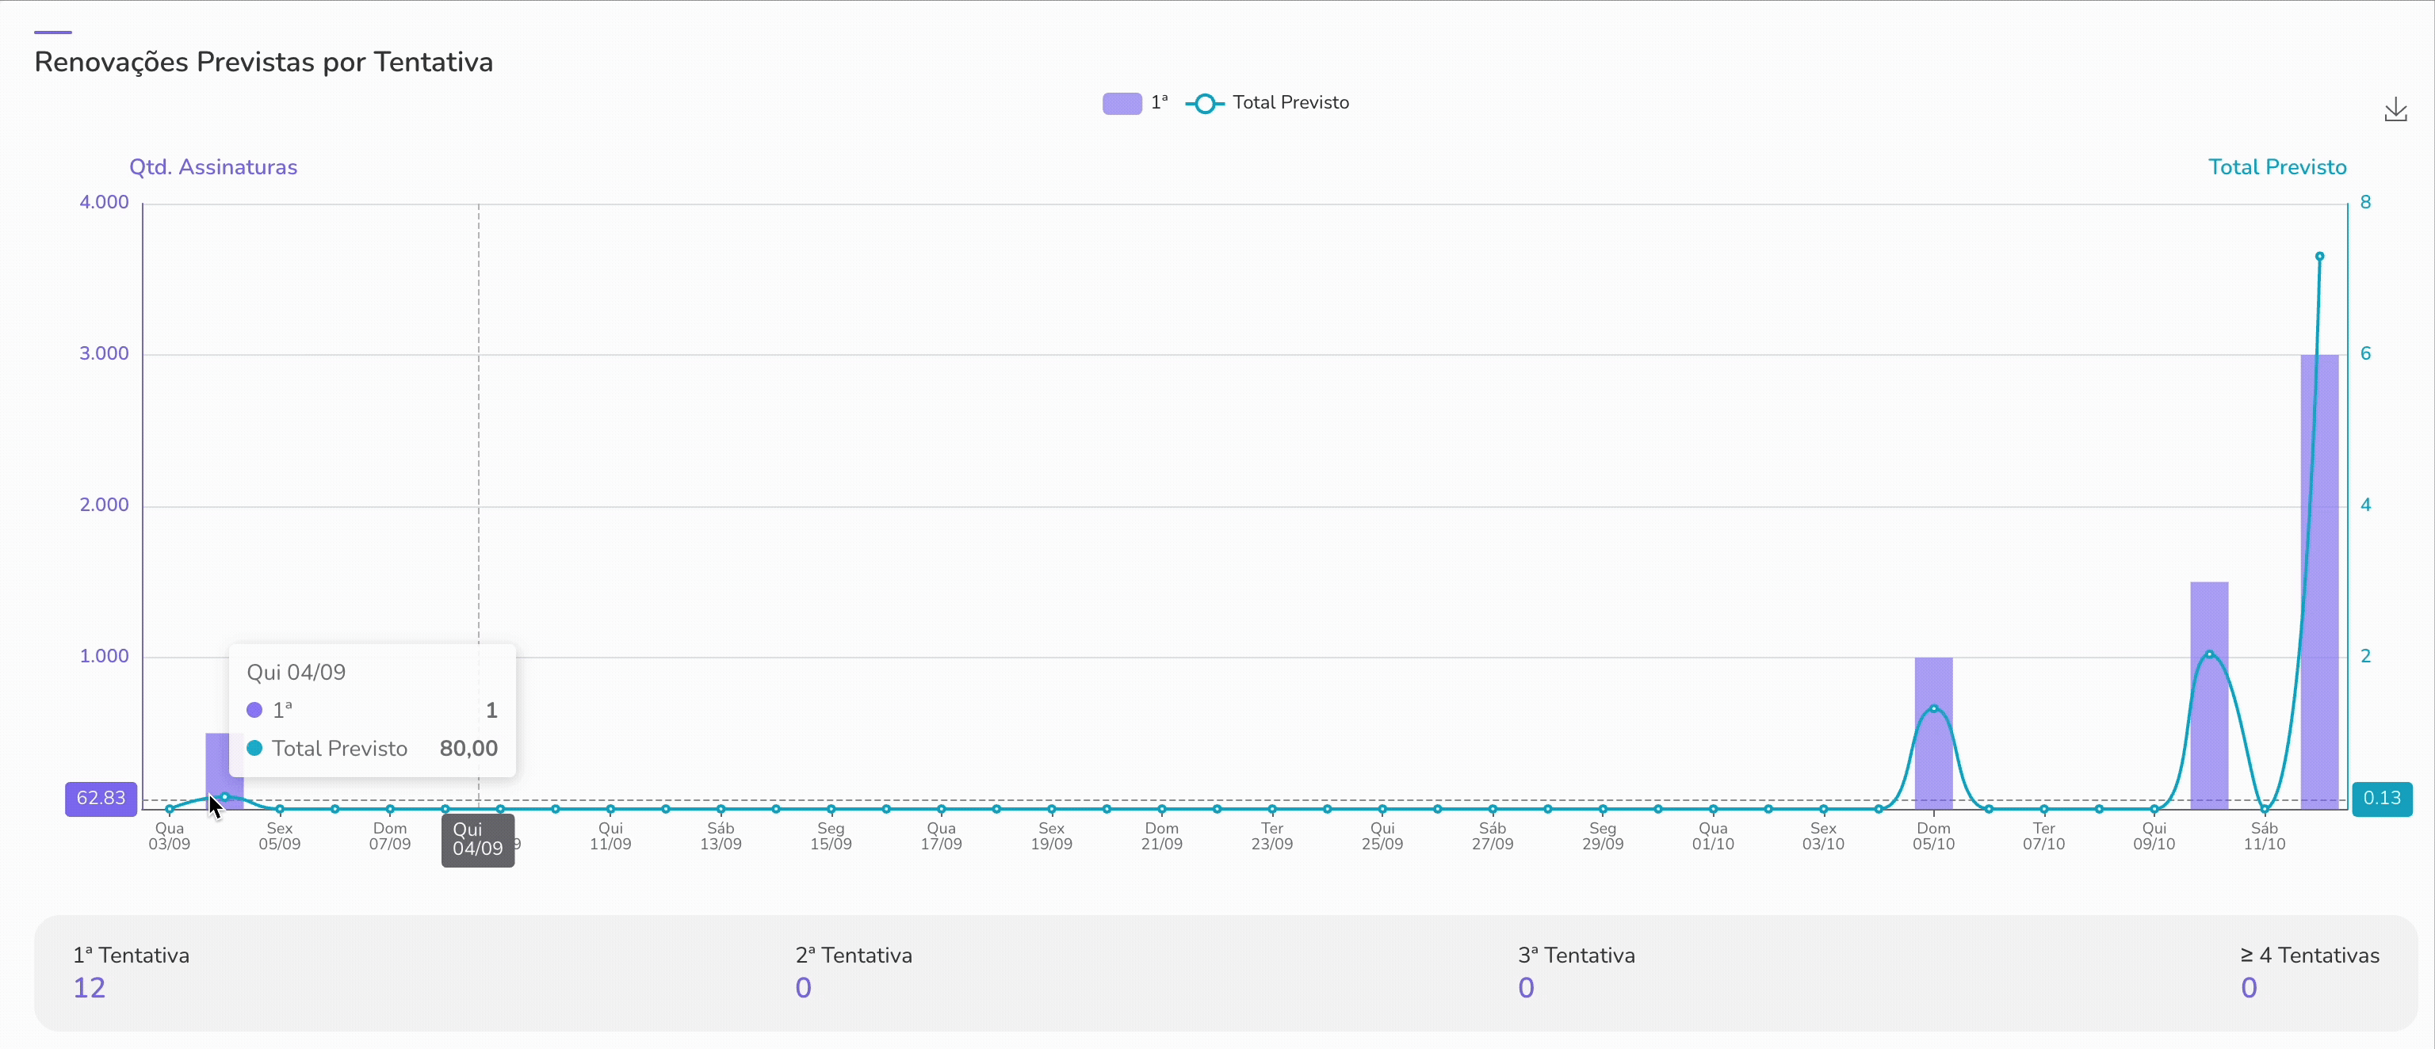Toggle the Total Previsto legend marker
The height and width of the screenshot is (1049, 2435).
1204,103
